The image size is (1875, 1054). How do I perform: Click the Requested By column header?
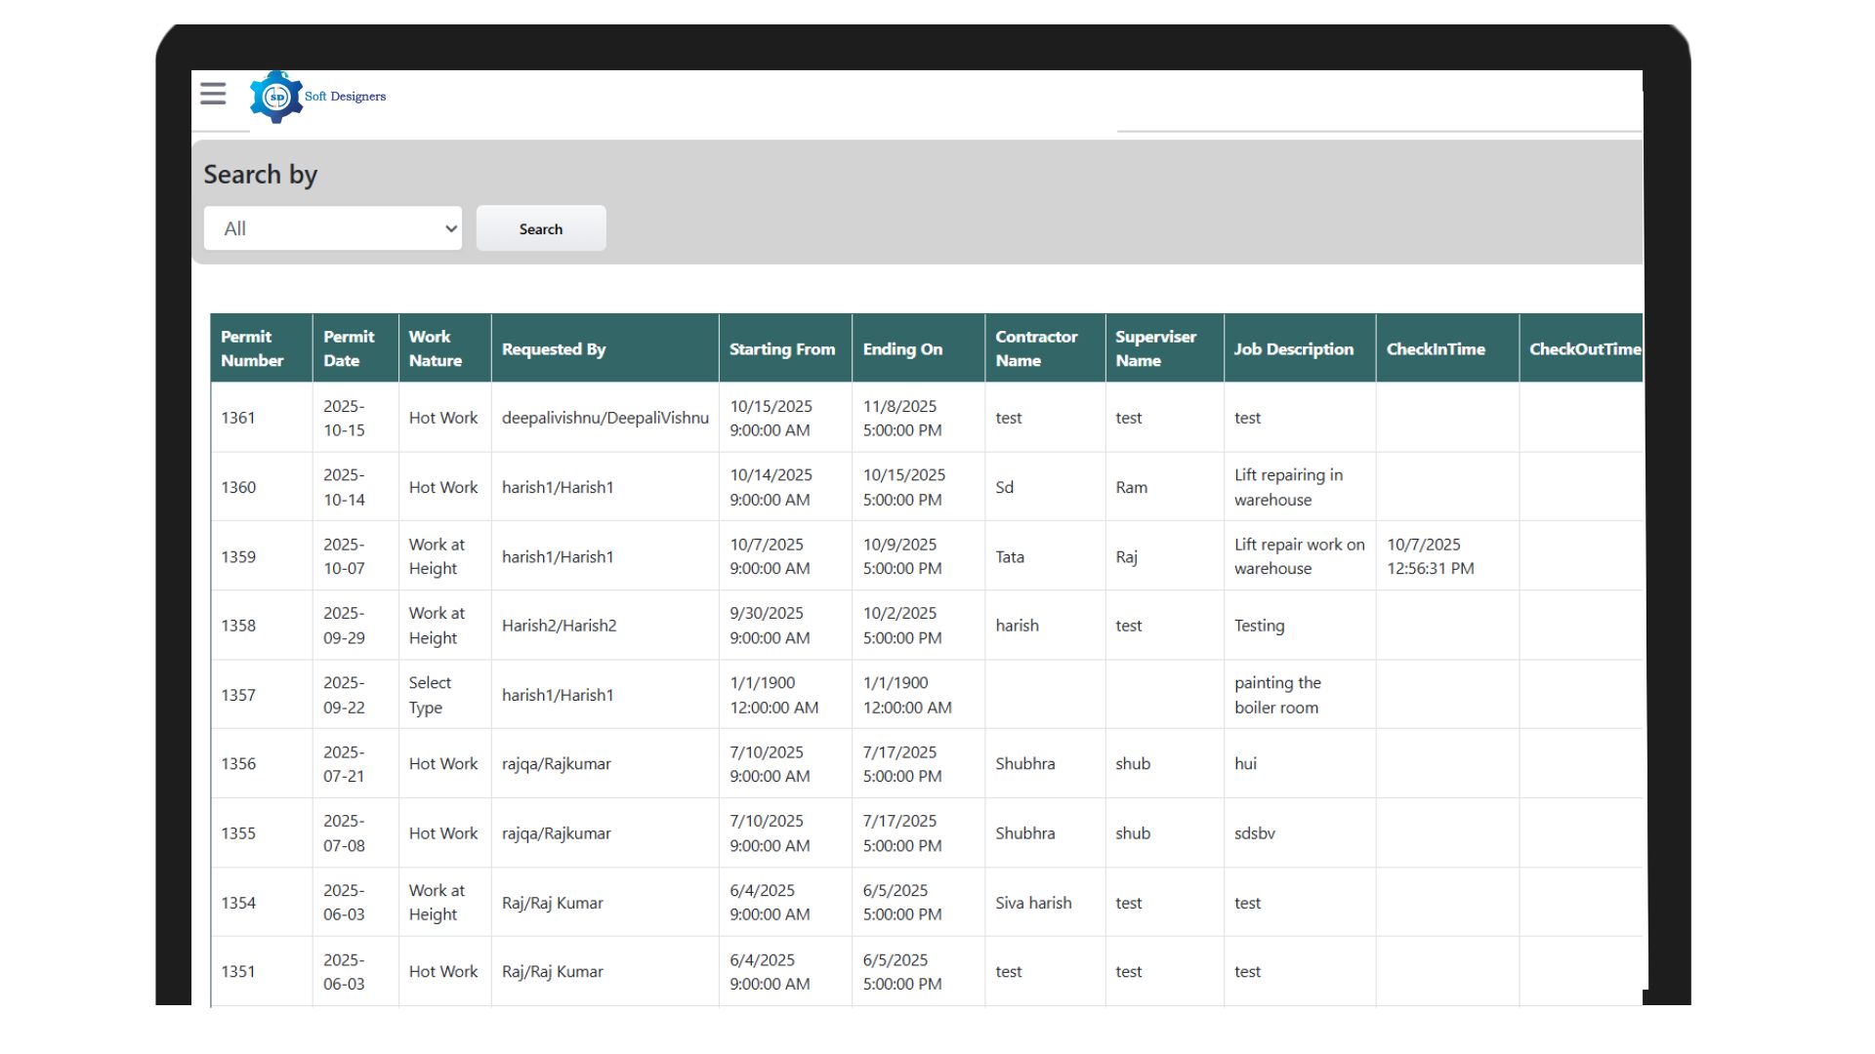click(x=554, y=348)
